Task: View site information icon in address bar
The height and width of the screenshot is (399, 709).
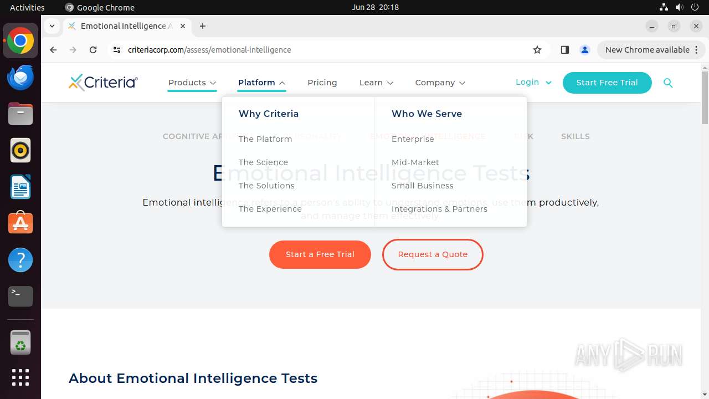Action: click(x=116, y=50)
